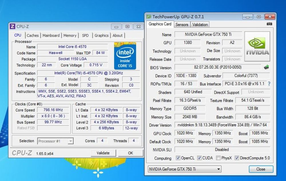Viewport: 286px width, 181px height.
Task: Enable the PhysX checkbox
Action: [x=218, y=158]
